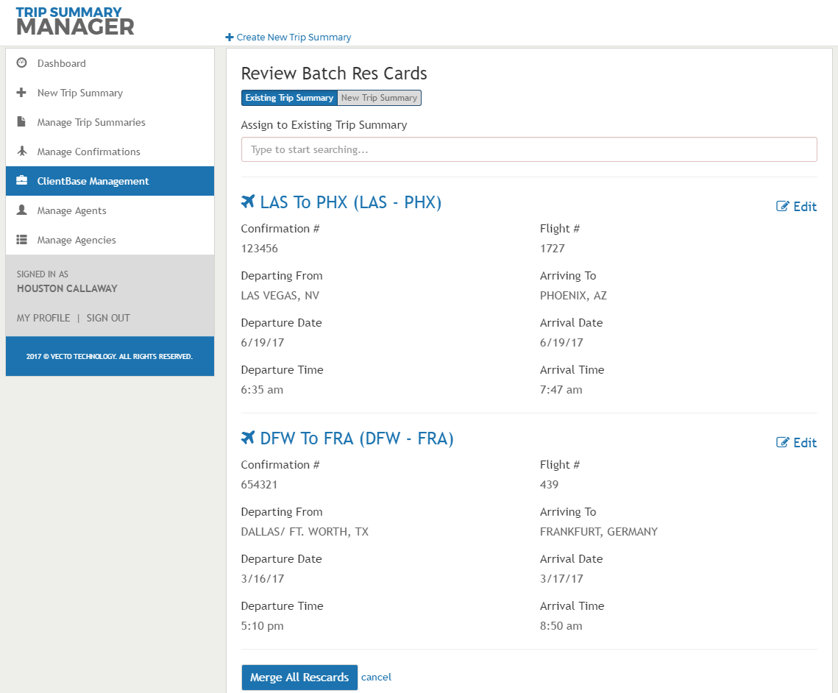Viewport: 838px width, 693px height.
Task: Open My Profile in the sidebar
Action: (x=43, y=318)
